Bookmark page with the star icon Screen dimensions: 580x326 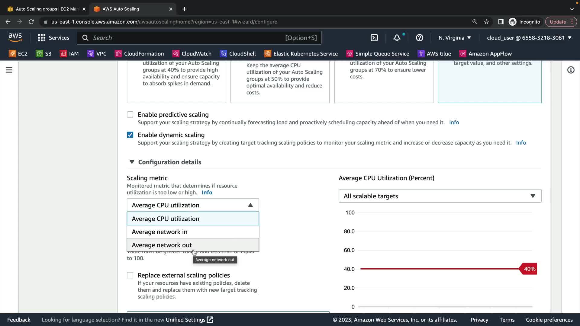(x=486, y=22)
